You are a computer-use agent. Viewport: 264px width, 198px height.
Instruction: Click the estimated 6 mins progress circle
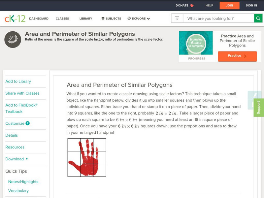(196, 43)
